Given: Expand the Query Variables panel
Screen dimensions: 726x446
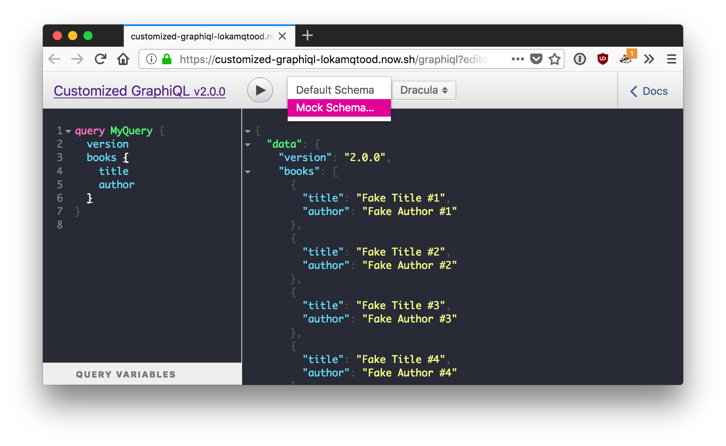Looking at the screenshot, I should 142,374.
